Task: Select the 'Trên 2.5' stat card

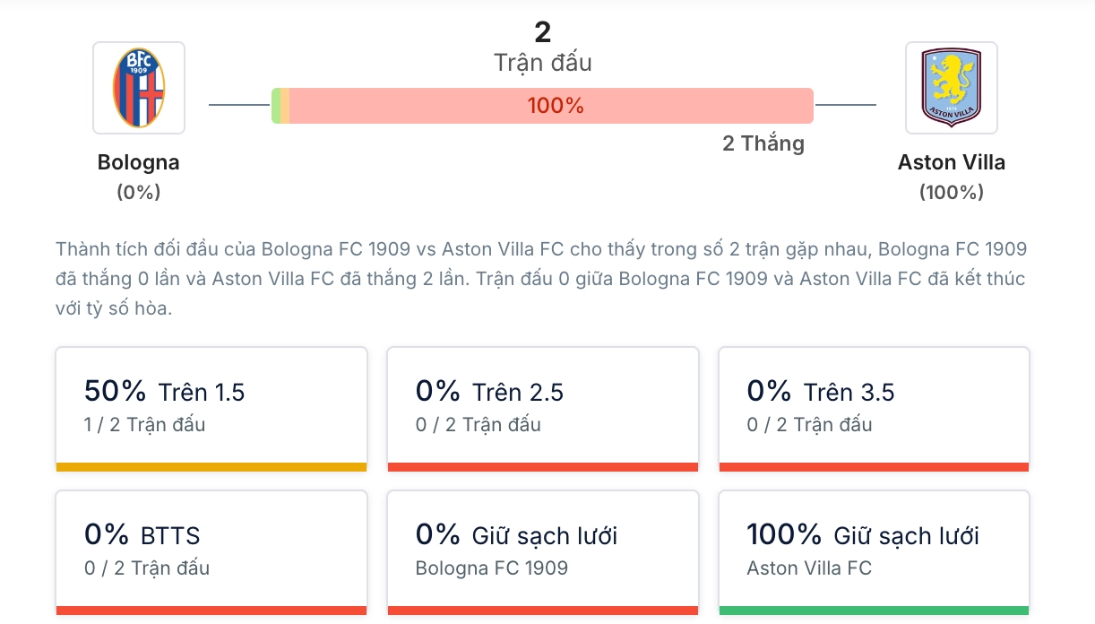Action: pyautogui.click(x=542, y=408)
